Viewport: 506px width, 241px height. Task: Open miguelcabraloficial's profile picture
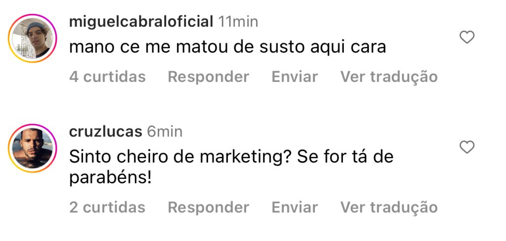[33, 38]
